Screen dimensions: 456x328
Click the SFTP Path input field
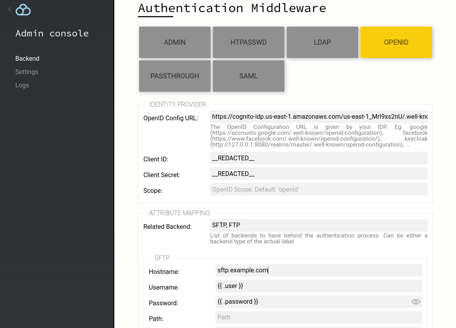(x=319, y=317)
